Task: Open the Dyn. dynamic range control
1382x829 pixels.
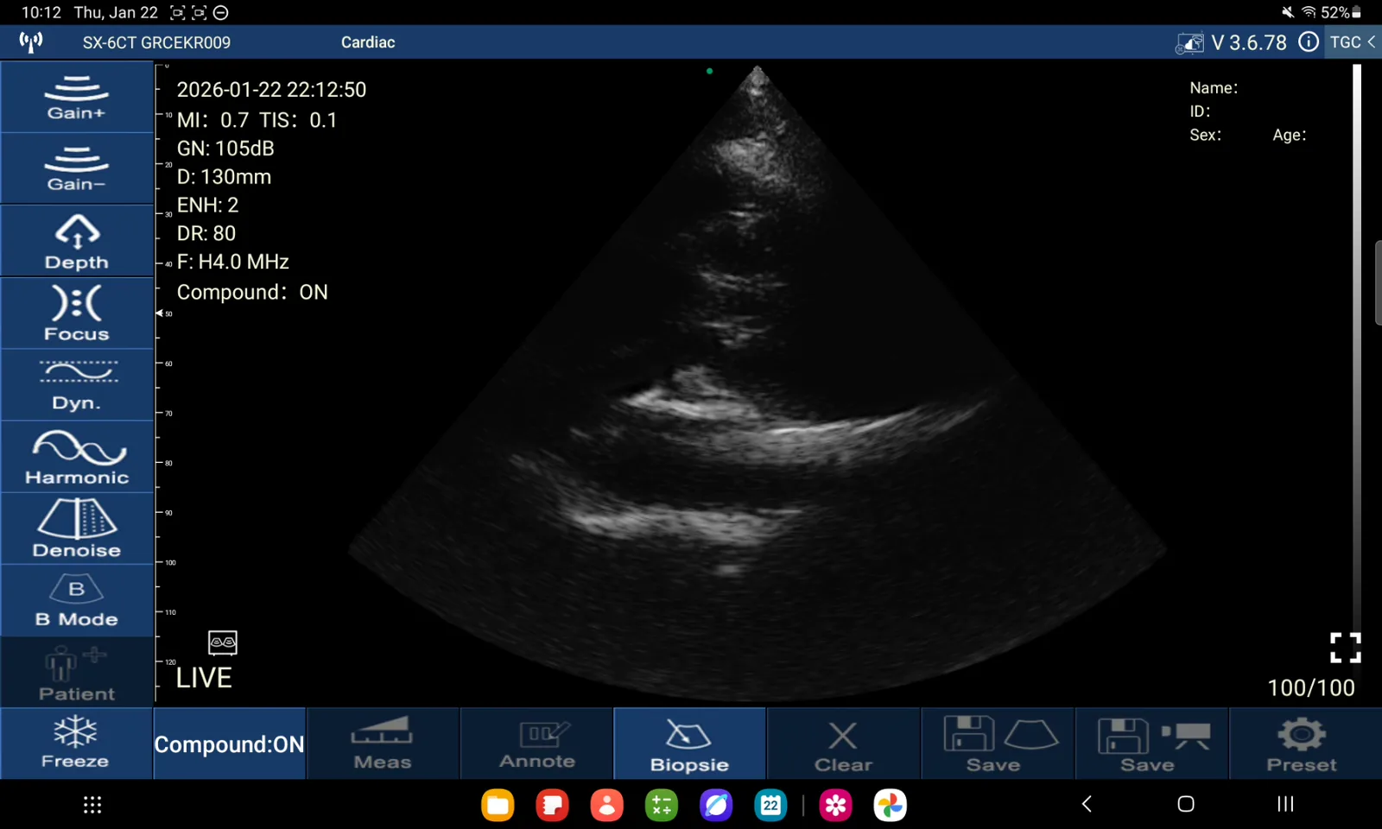Action: (x=77, y=385)
